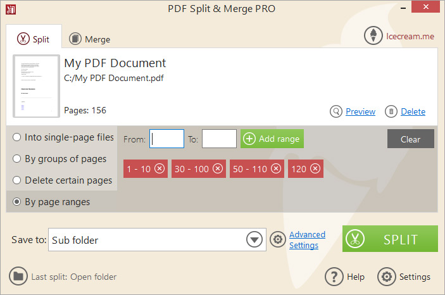
Task: Remove the 50 - 110 range
Action: coord(276,168)
